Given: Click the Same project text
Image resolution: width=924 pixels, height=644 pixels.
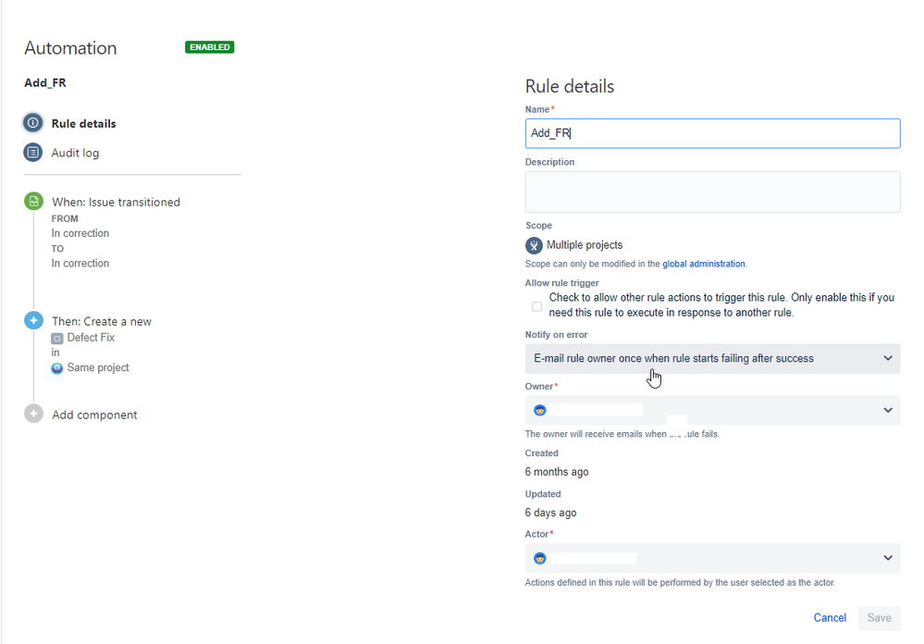Looking at the screenshot, I should tap(98, 367).
